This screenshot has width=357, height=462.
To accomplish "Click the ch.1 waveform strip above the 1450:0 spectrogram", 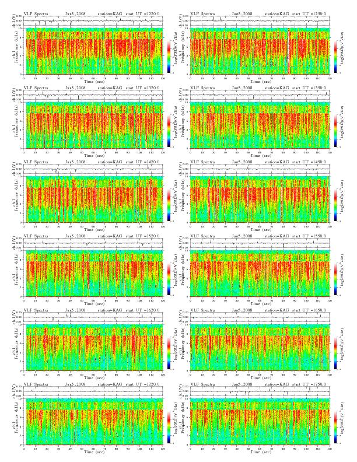I will point(260,169).
